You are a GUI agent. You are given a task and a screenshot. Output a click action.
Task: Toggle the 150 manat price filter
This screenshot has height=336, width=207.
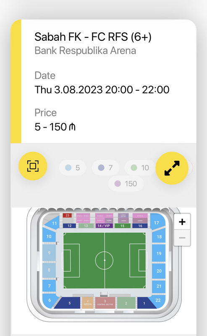pos(126,184)
